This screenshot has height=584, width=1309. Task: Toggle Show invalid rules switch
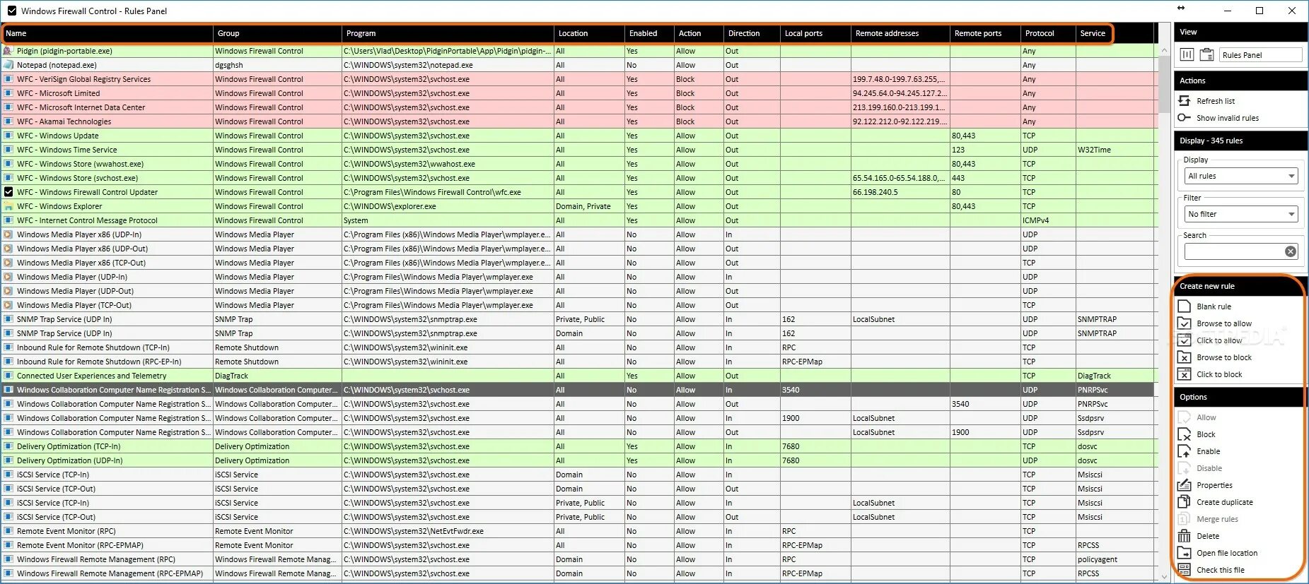tap(1185, 118)
